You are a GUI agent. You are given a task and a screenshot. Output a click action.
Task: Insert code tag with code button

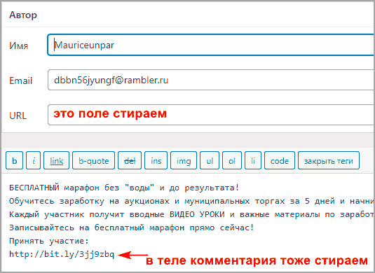pyautogui.click(x=280, y=160)
